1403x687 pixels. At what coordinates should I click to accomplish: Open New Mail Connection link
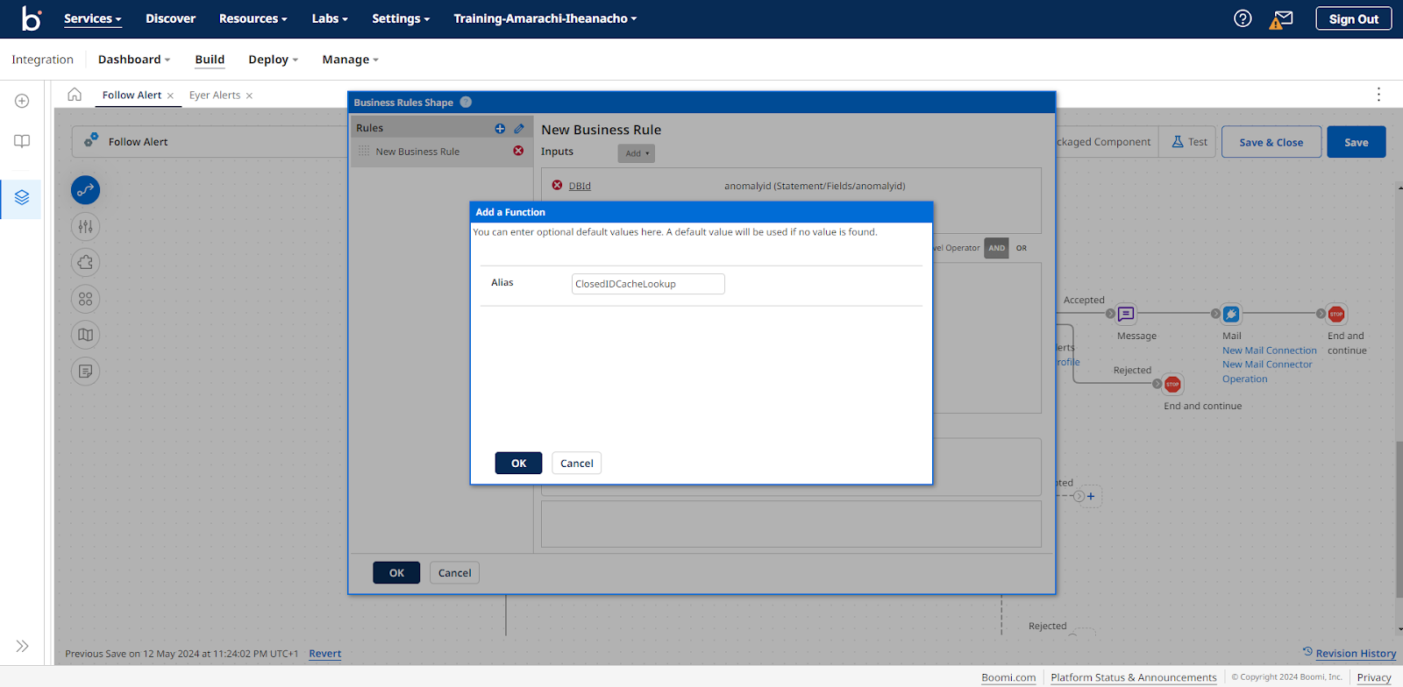[x=1269, y=351]
